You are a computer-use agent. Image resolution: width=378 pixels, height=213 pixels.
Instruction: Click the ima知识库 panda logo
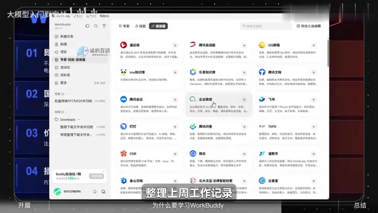123,72
